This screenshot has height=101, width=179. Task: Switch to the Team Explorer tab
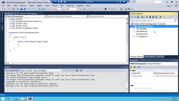click(x=149, y=57)
